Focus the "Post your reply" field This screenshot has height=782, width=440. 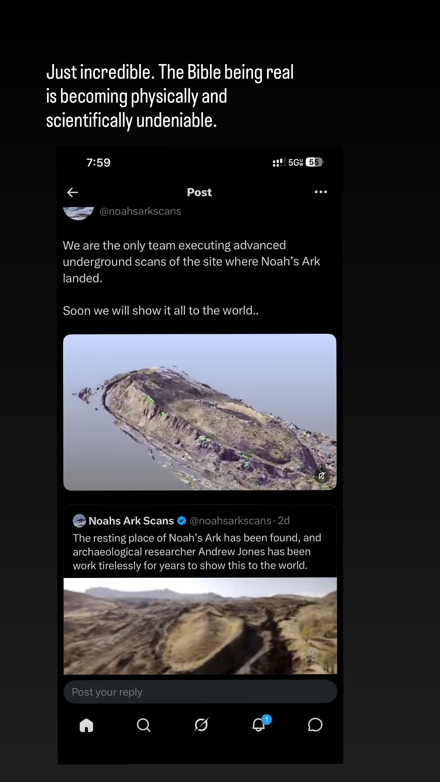pyautogui.click(x=200, y=692)
